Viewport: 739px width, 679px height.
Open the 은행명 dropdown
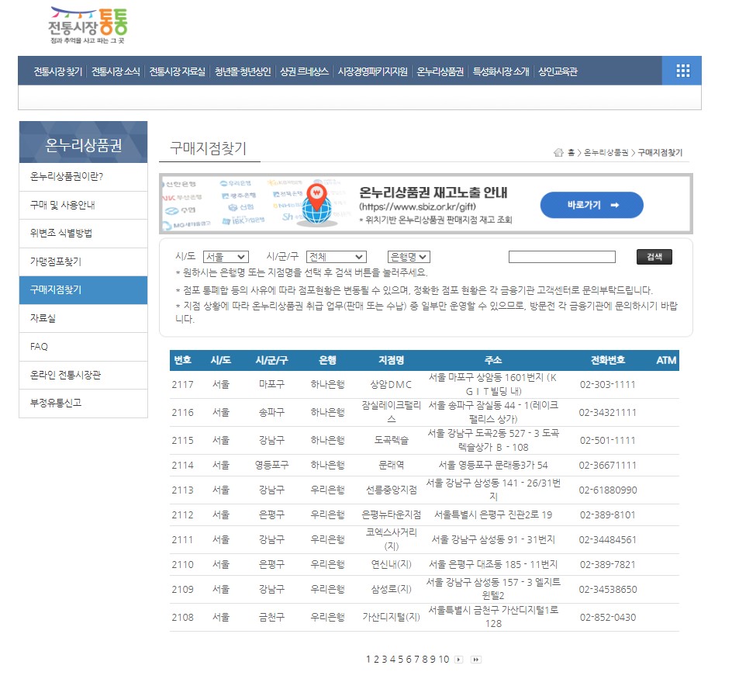[409, 257]
